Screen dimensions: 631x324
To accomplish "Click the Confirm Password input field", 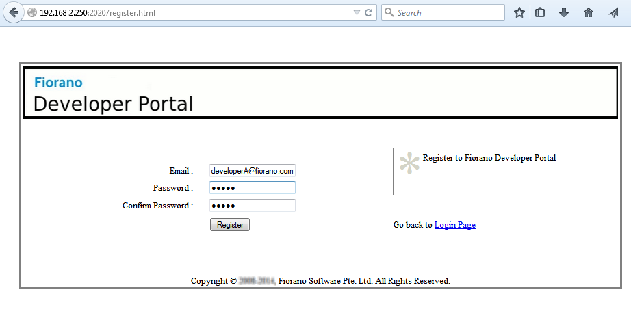I will coord(253,206).
